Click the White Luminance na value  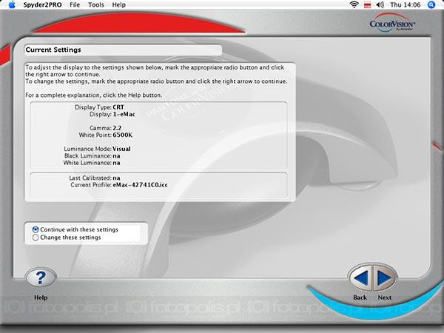tap(116, 163)
